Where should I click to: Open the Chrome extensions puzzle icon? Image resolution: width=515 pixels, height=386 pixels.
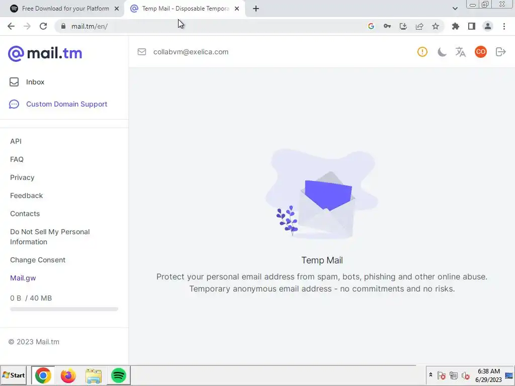(x=456, y=26)
